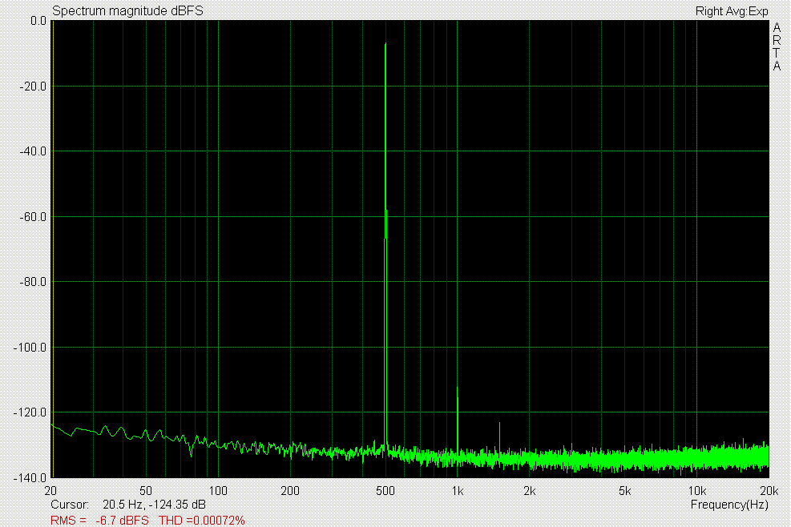Click the 'Right Avg:Exp' label
This screenshot has width=791, height=527.
pos(732,11)
